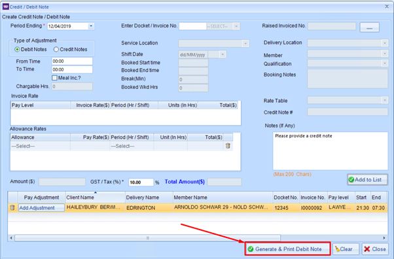Viewport: 394px width, 259px height.
Task: Click the To Time input field
Action: point(72,69)
